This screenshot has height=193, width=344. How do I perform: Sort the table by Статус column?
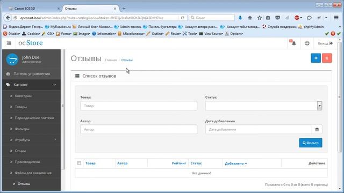coord(196,163)
